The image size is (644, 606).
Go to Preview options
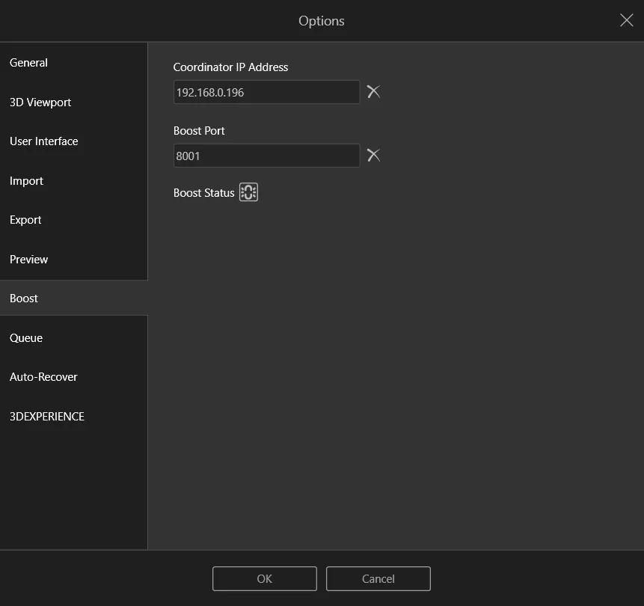pos(74,260)
